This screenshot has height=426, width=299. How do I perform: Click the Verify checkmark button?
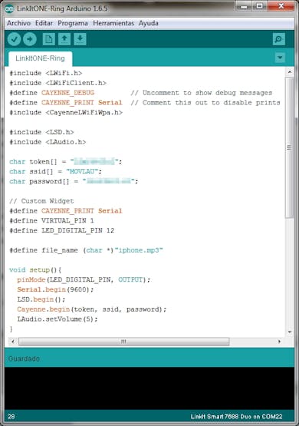pyautogui.click(x=14, y=39)
